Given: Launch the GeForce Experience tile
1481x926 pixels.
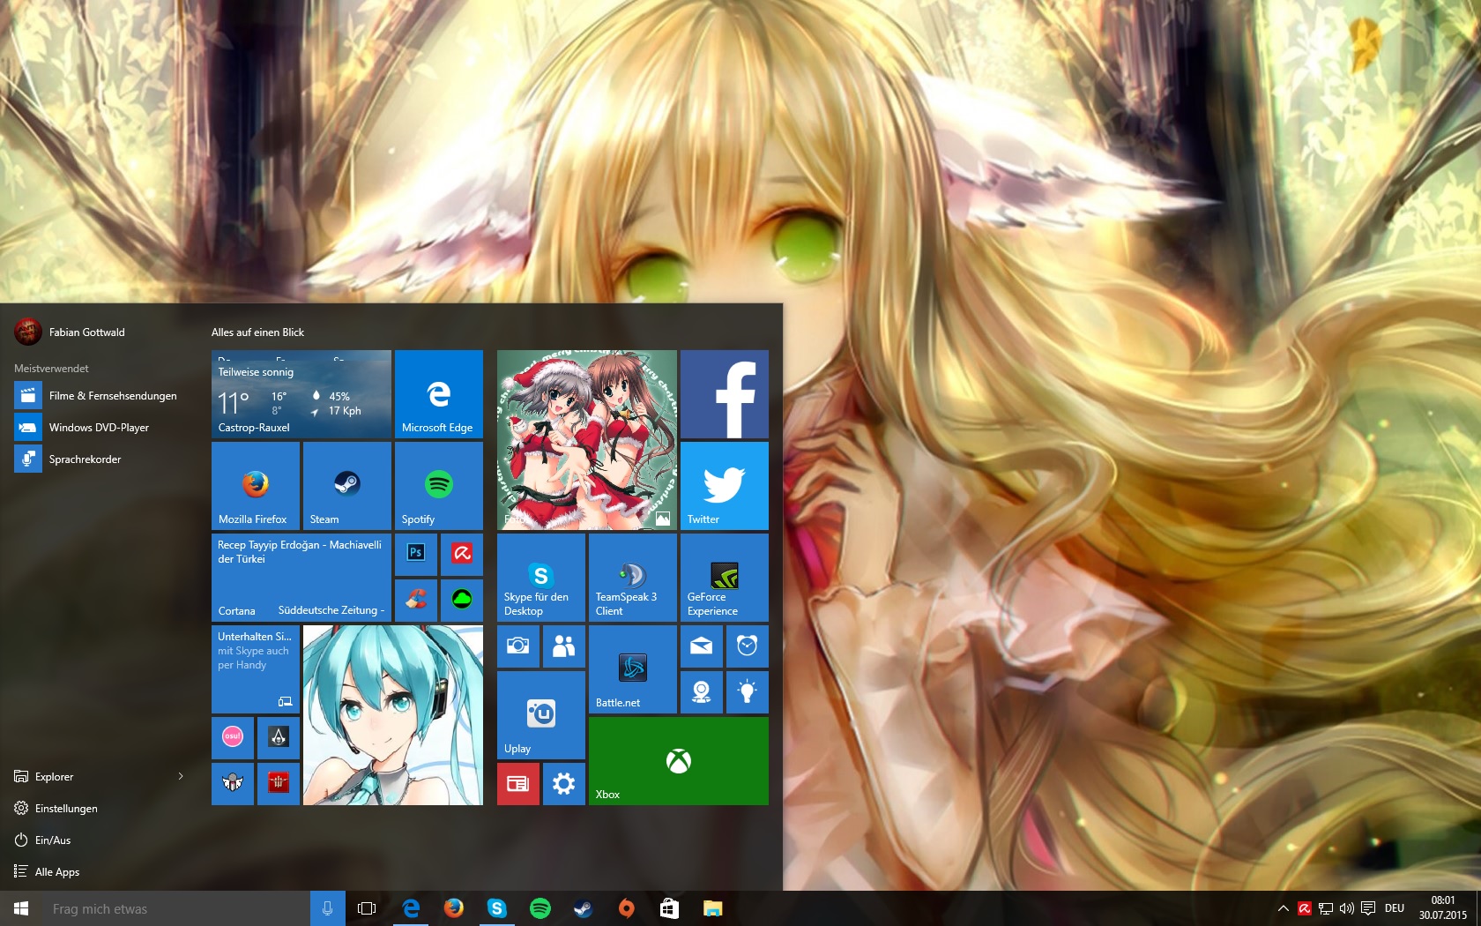Looking at the screenshot, I should 724,578.
